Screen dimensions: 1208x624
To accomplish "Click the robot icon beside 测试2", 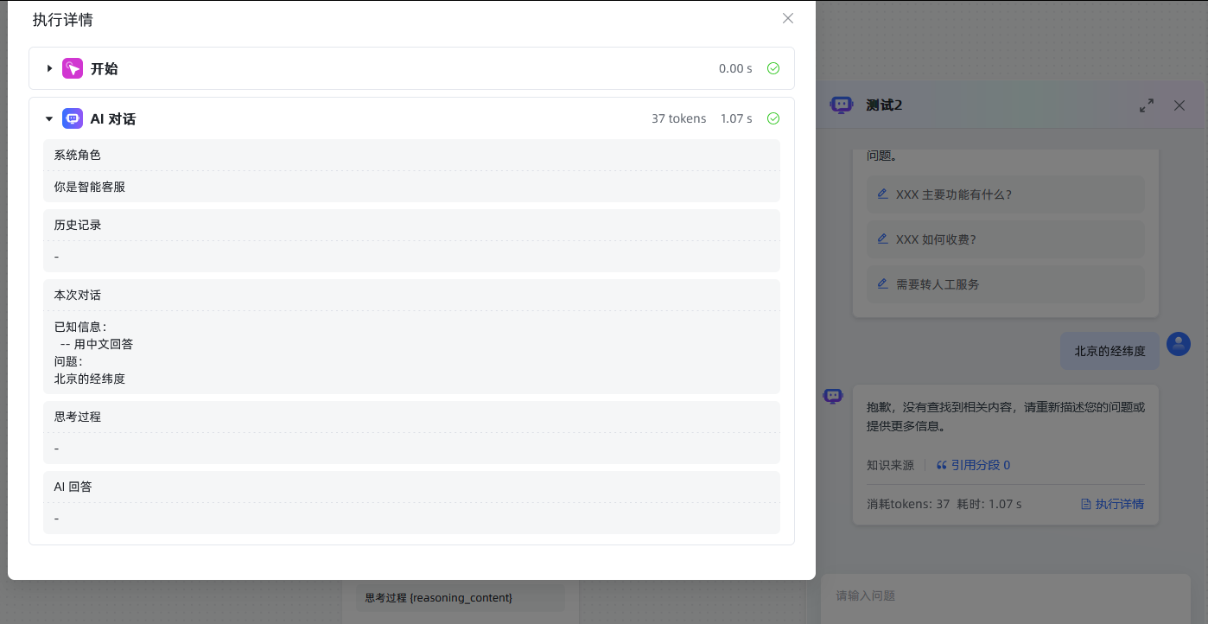I will click(x=841, y=105).
